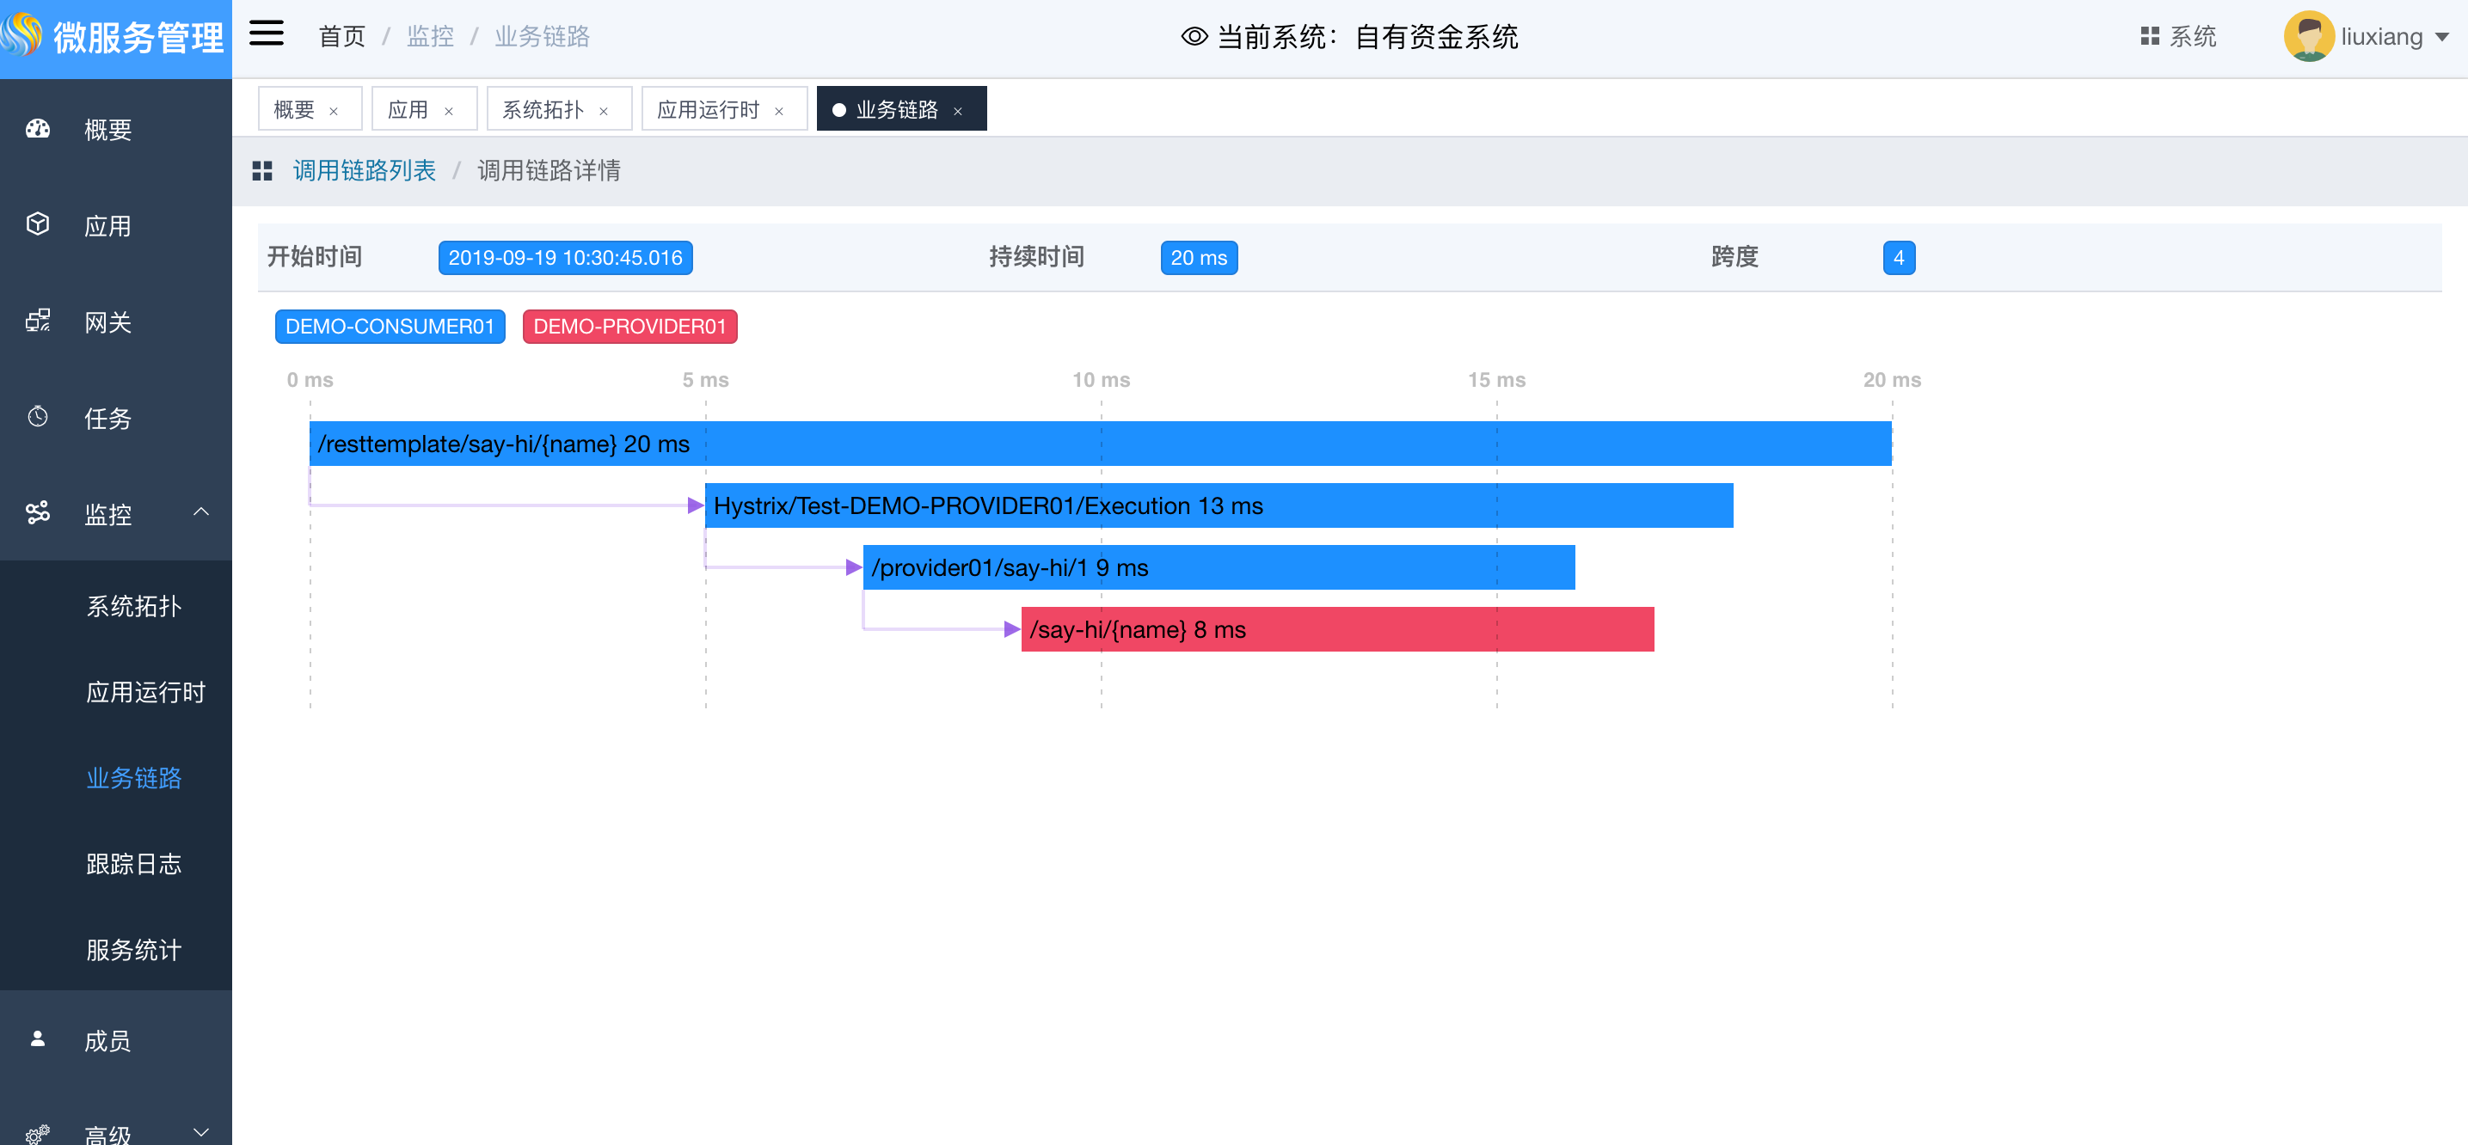
Task: Click the hamburger menu collapse icon
Action: click(267, 34)
